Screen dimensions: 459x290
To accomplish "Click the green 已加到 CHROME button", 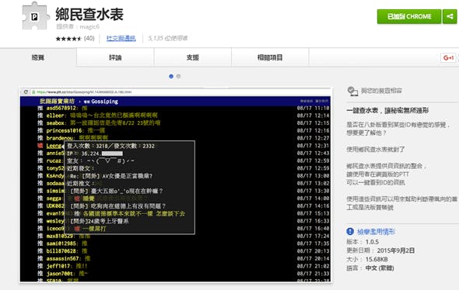I will pos(409,16).
